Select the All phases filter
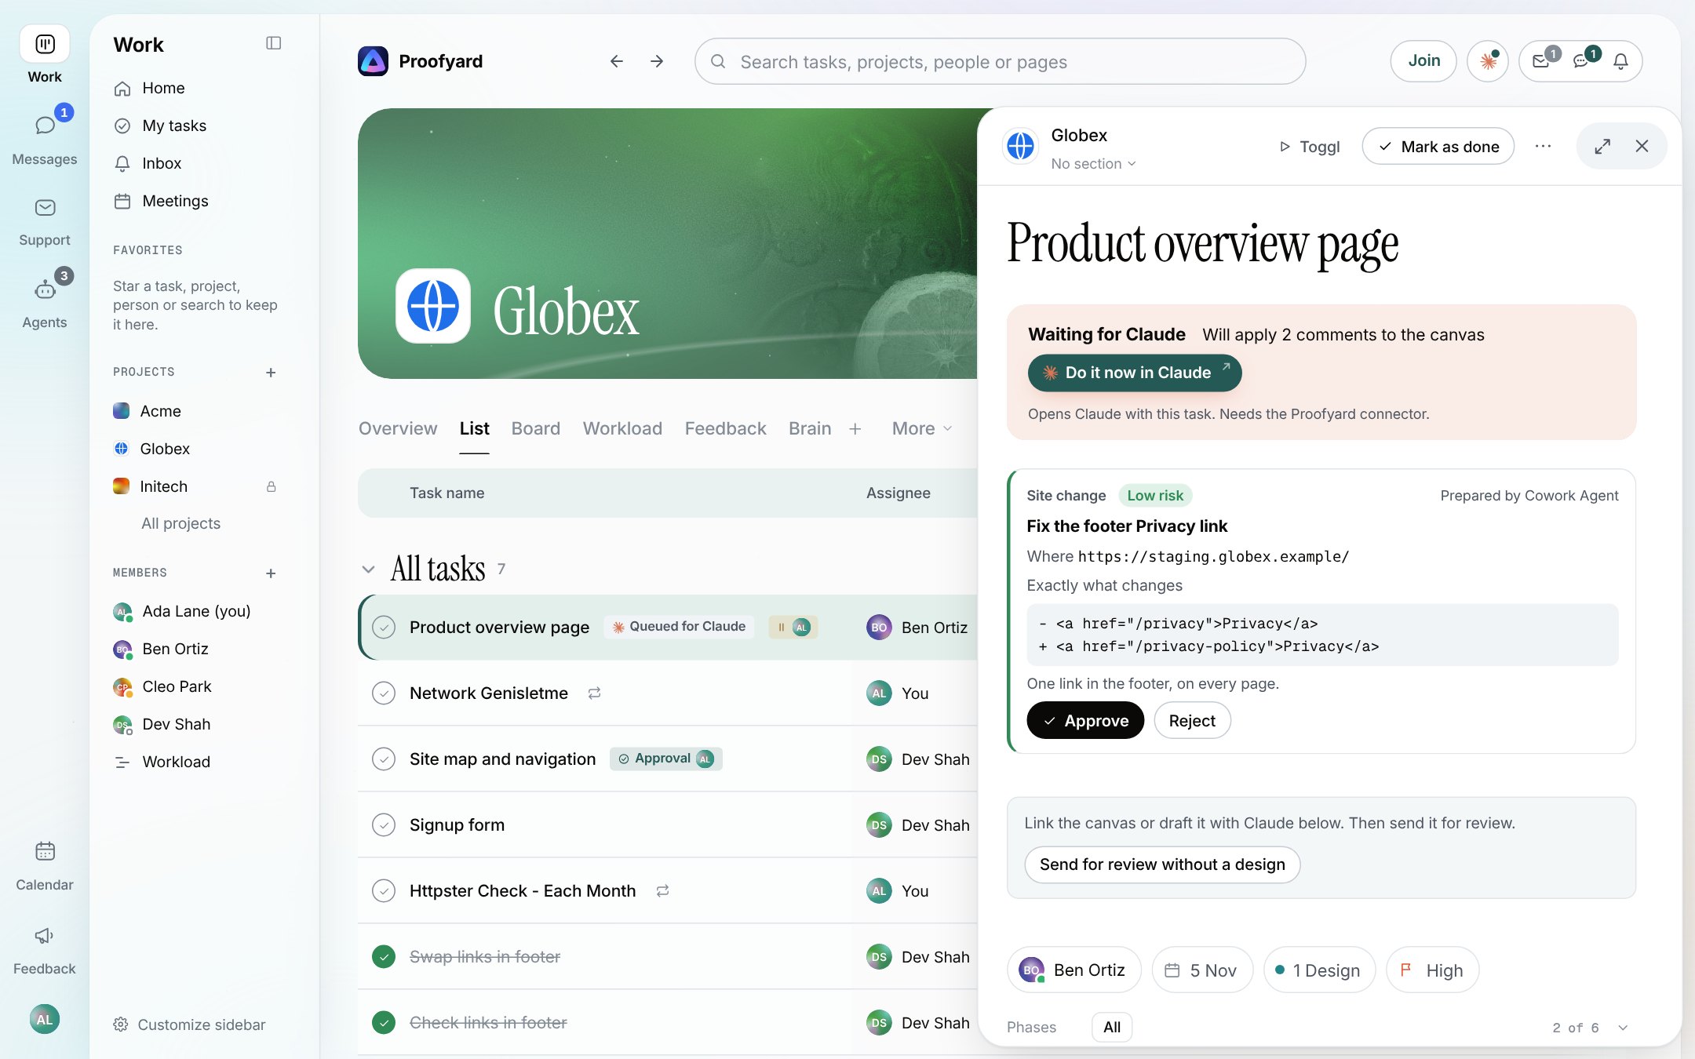The image size is (1695, 1059). click(x=1112, y=1027)
